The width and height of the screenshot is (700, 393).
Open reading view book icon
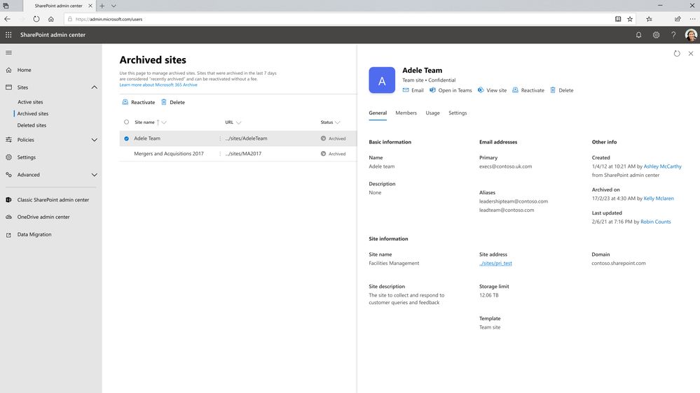click(618, 19)
